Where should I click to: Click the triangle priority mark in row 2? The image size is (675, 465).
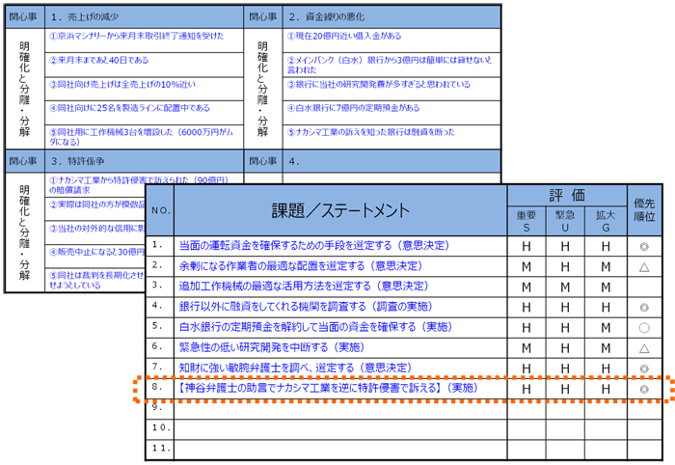pyautogui.click(x=643, y=265)
